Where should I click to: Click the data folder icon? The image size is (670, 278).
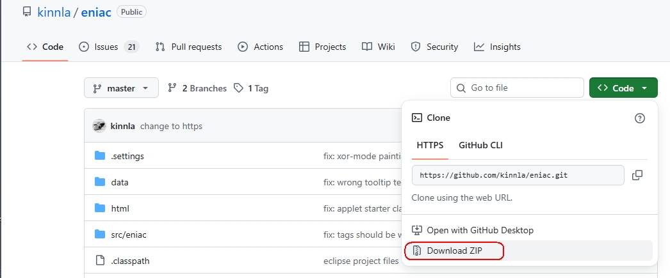pyautogui.click(x=100, y=182)
